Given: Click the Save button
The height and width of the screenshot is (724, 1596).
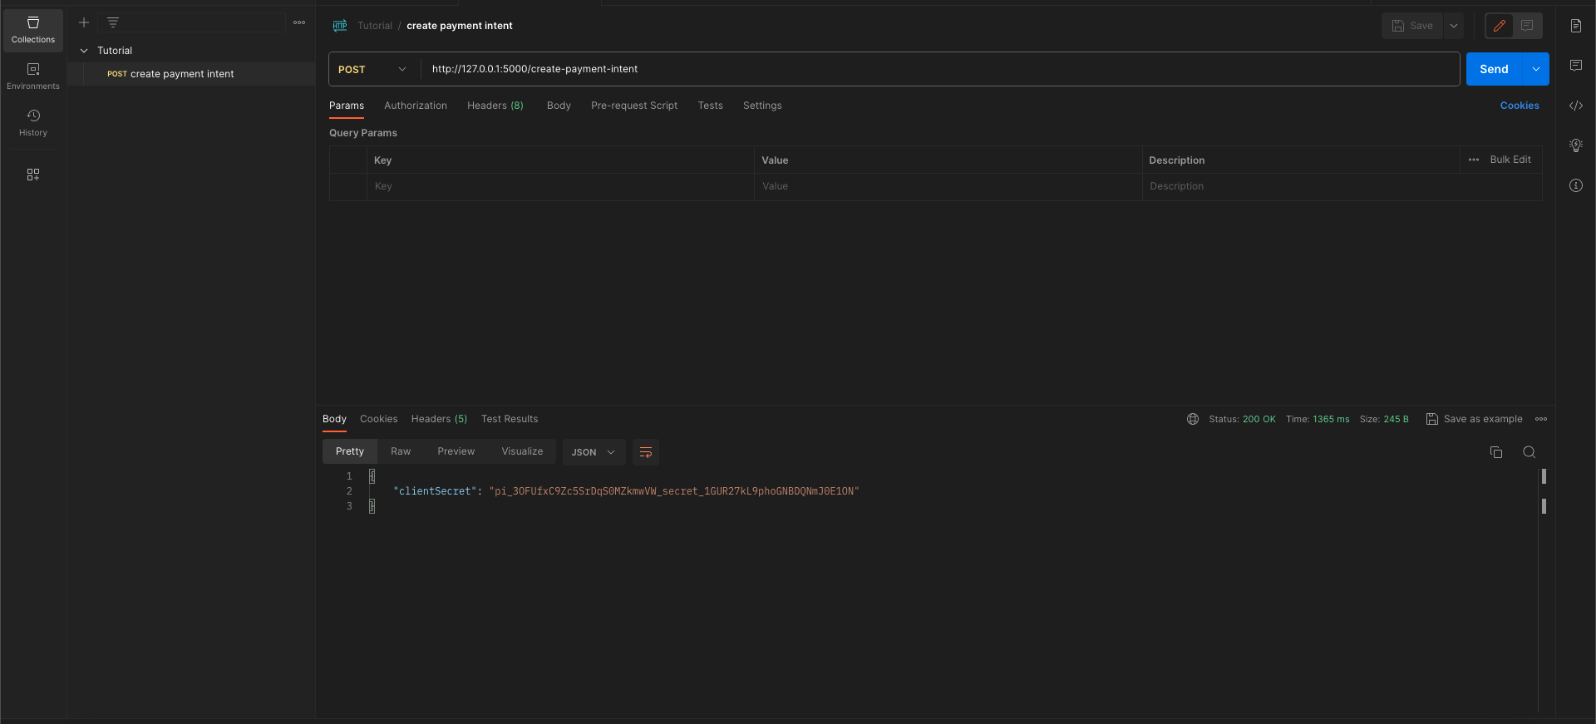Looking at the screenshot, I should point(1412,26).
